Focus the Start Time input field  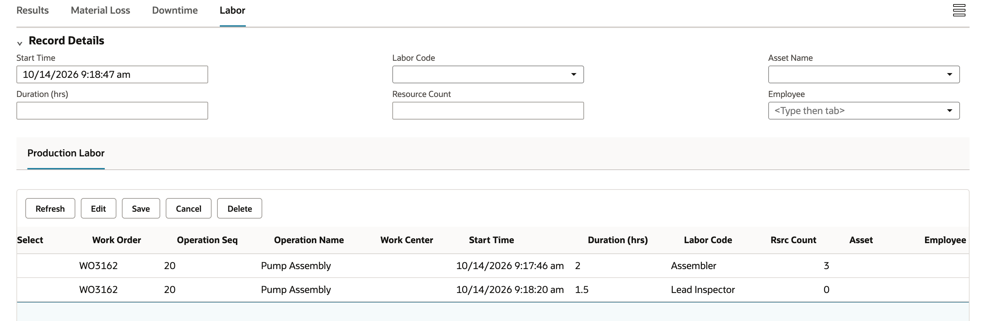point(112,74)
